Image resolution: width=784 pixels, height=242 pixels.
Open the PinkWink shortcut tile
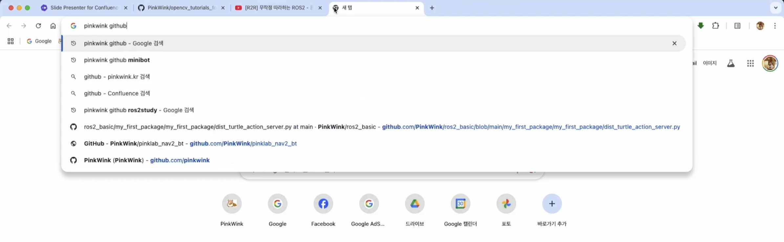(x=232, y=210)
